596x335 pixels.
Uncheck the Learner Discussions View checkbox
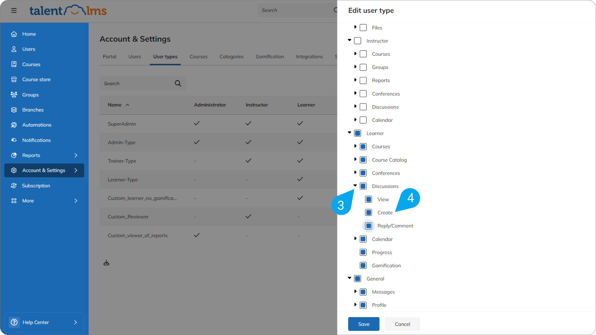369,199
